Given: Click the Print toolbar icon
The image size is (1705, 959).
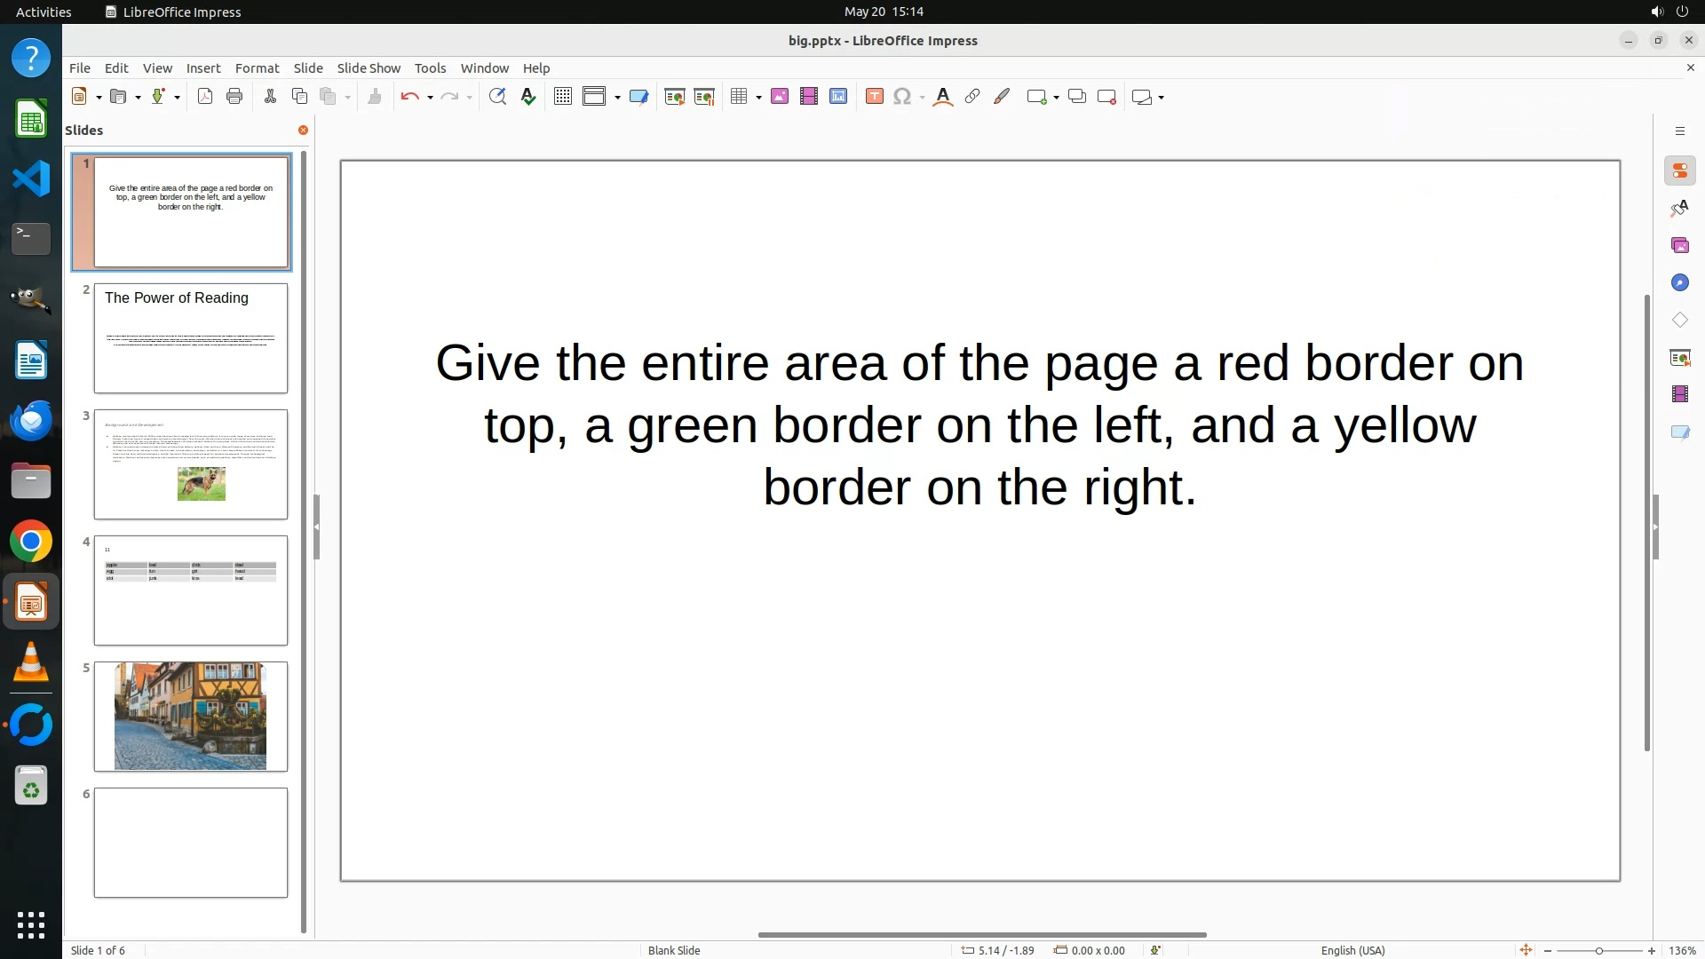Looking at the screenshot, I should (x=234, y=97).
